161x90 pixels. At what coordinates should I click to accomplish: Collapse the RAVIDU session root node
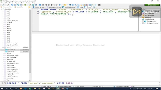pyautogui.click(x=2, y=9)
